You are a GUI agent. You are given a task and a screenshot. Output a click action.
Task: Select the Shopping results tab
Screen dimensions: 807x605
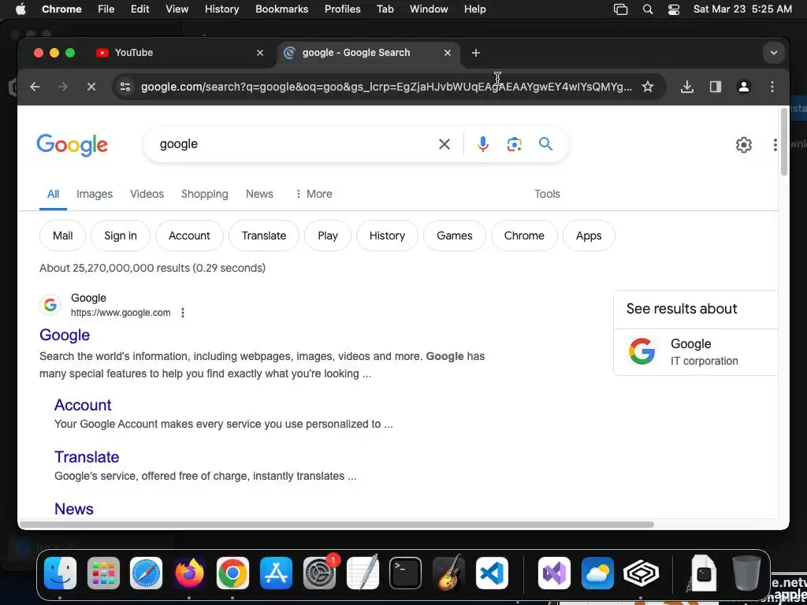click(x=204, y=194)
